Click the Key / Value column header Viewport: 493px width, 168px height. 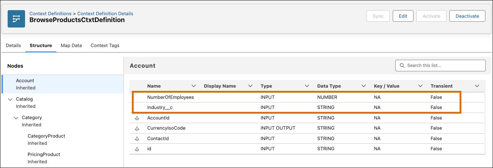pos(387,86)
